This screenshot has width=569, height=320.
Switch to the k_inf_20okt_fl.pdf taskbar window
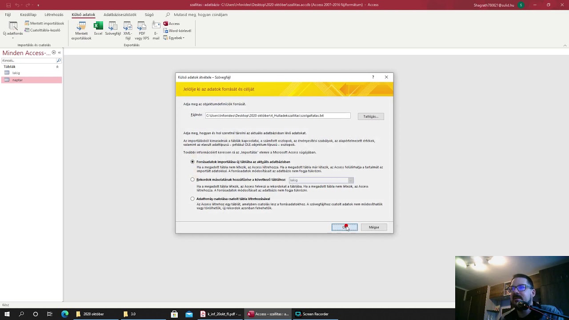point(221,314)
